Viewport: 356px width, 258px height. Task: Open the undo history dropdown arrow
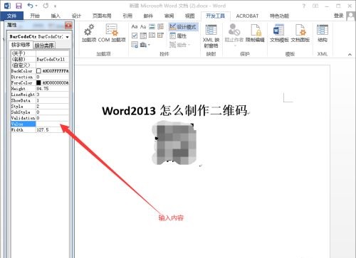click(x=36, y=6)
